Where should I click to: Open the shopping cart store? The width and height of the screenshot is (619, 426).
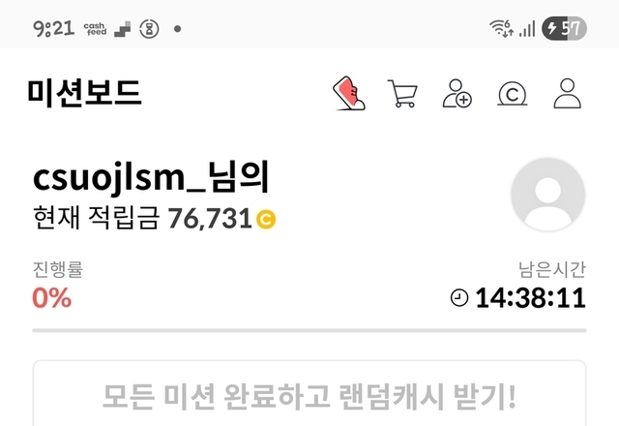click(x=402, y=93)
